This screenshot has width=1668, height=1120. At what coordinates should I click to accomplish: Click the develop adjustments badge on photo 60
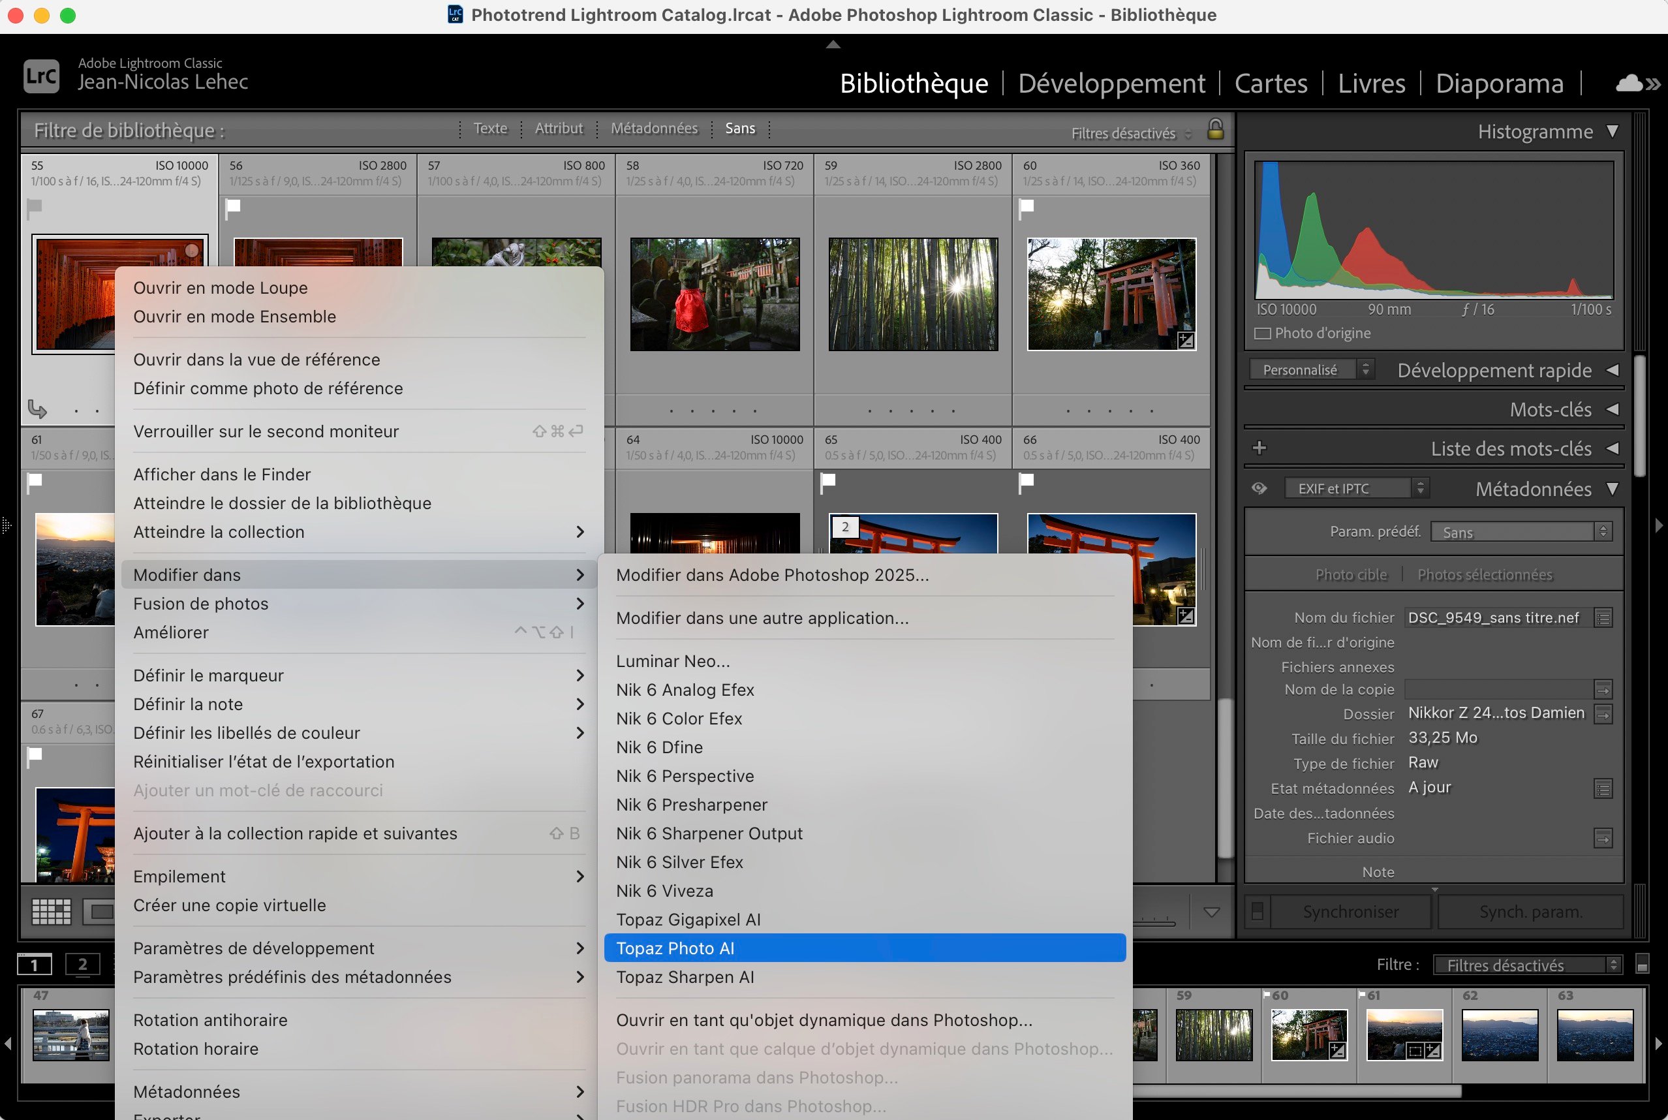pyautogui.click(x=1186, y=341)
